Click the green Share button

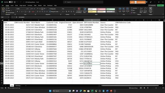pos(160,5)
